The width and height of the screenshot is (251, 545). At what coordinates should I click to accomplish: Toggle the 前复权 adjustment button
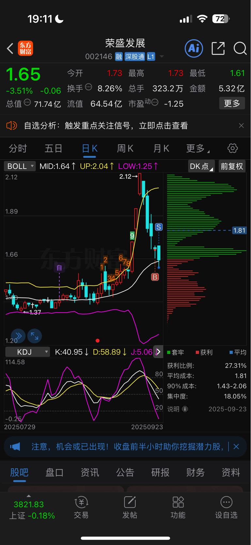click(x=232, y=166)
